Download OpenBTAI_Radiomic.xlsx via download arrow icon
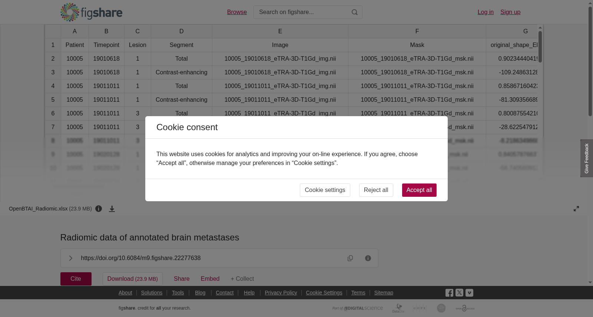 pyautogui.click(x=112, y=209)
